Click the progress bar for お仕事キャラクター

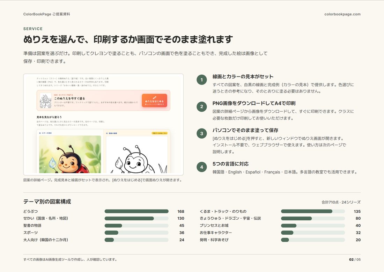point(313,233)
